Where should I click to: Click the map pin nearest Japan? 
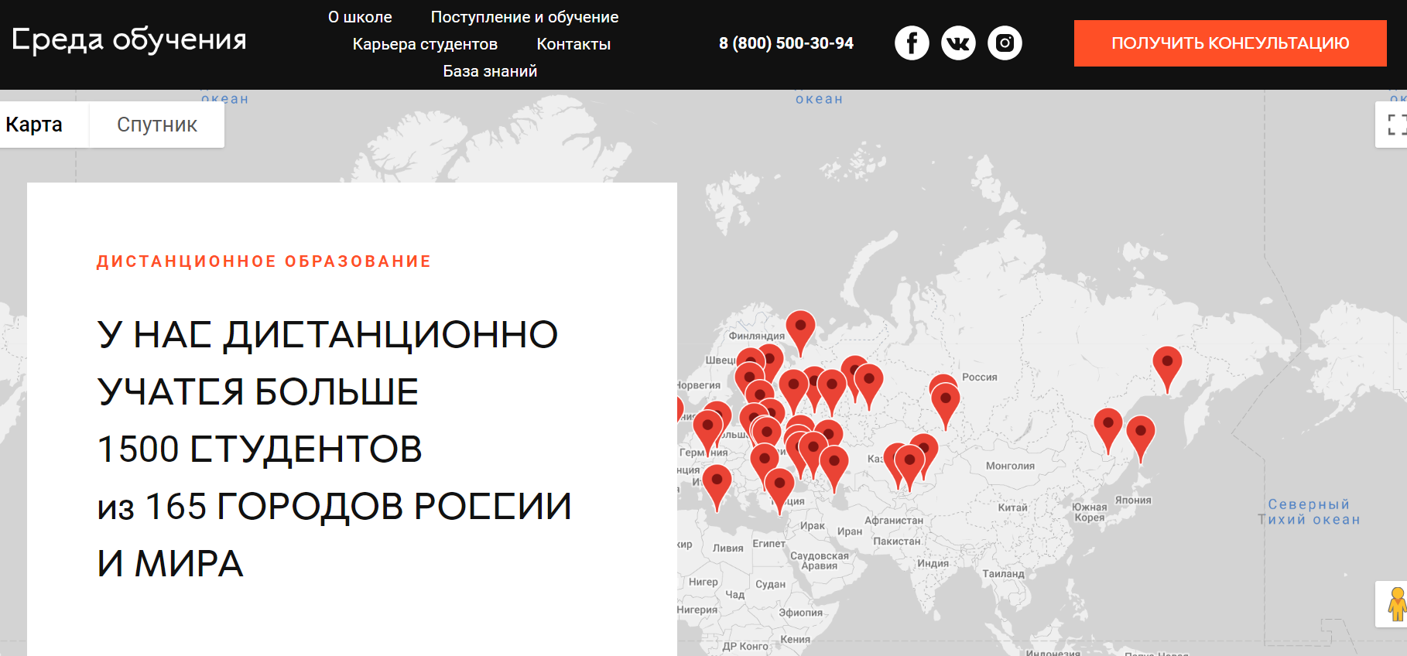pos(1141,439)
